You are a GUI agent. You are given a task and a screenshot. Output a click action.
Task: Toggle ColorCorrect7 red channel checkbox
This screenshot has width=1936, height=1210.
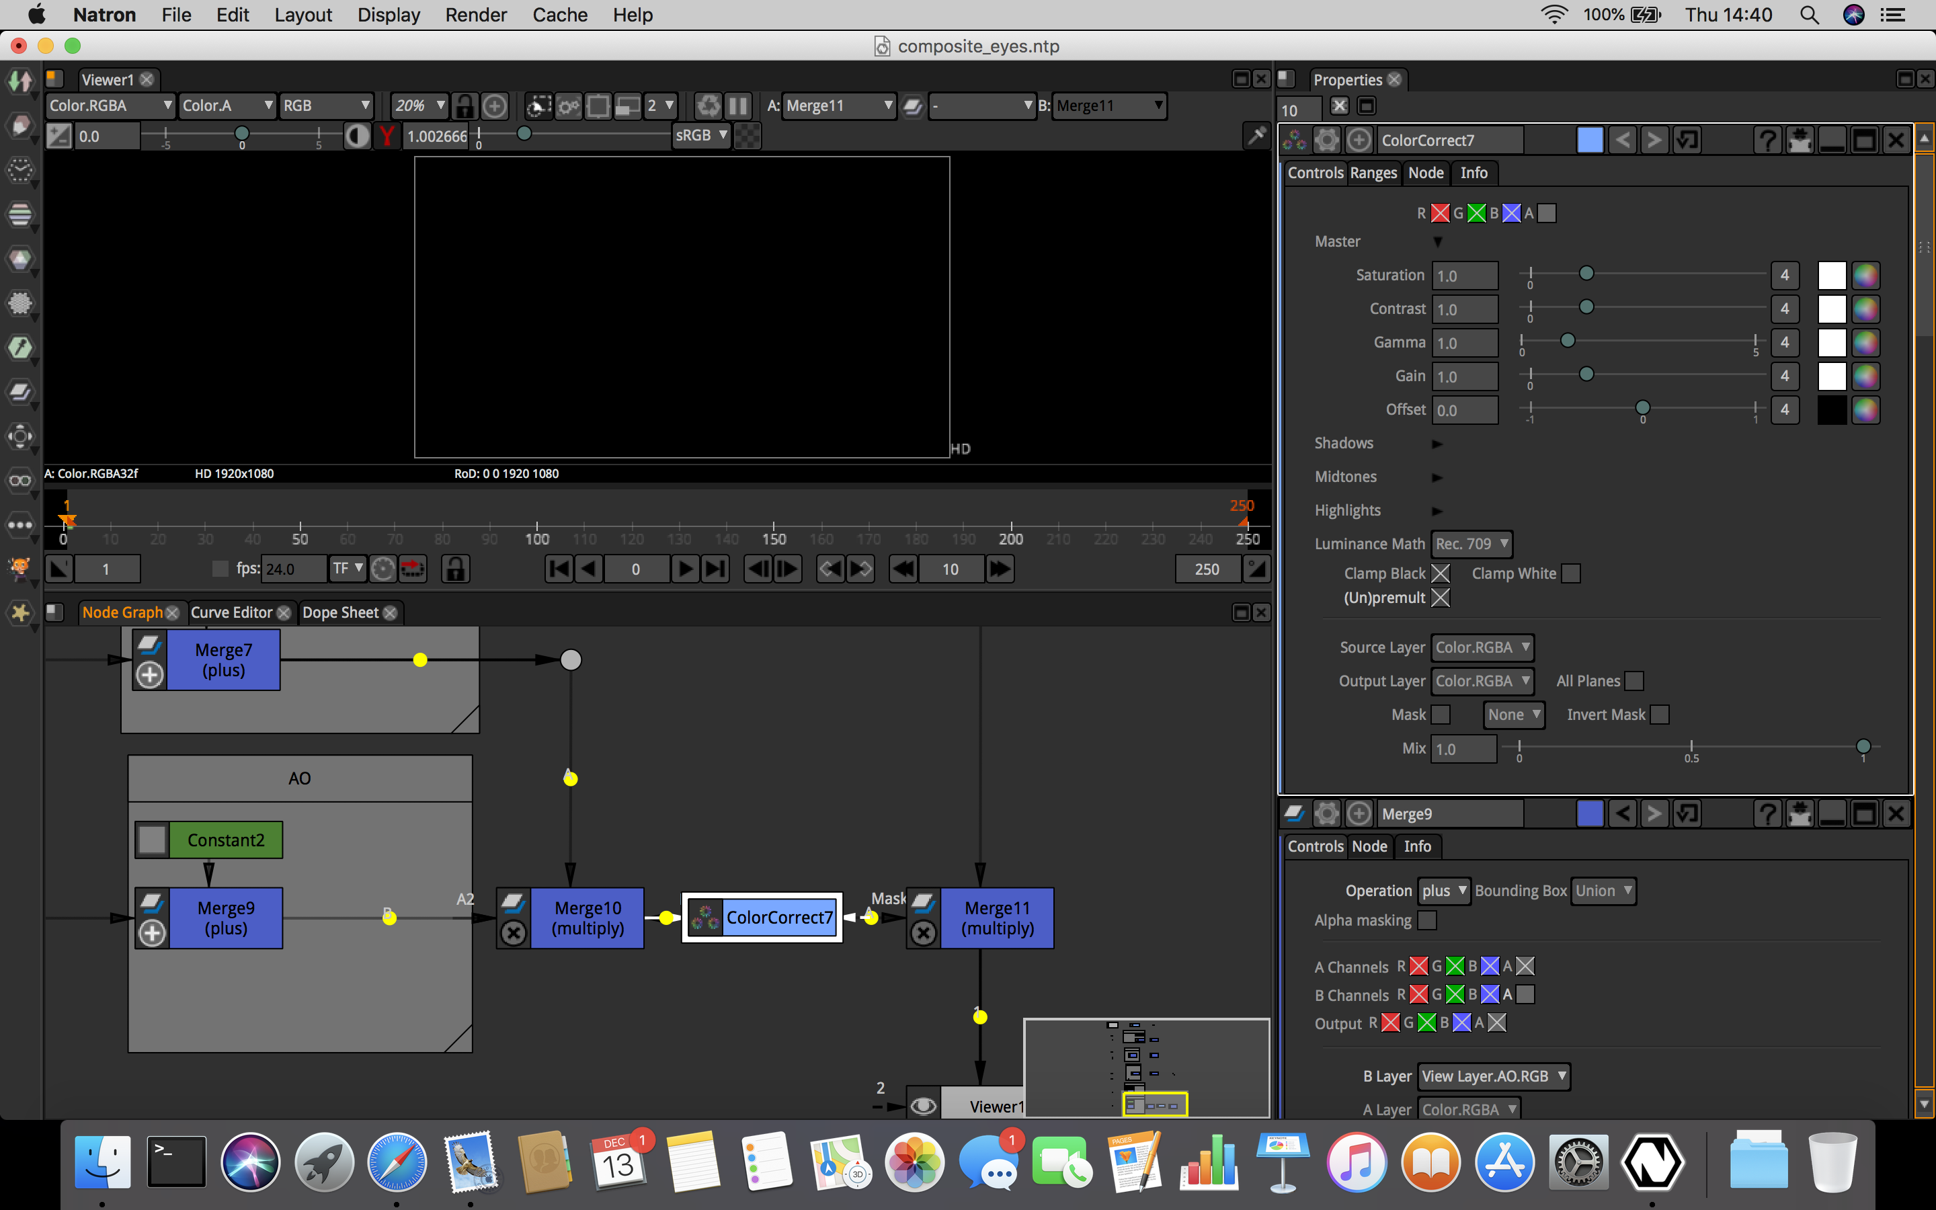coord(1440,213)
